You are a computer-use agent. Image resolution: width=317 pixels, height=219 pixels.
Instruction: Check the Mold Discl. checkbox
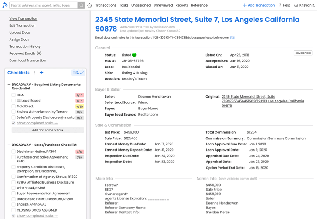tap(14, 106)
